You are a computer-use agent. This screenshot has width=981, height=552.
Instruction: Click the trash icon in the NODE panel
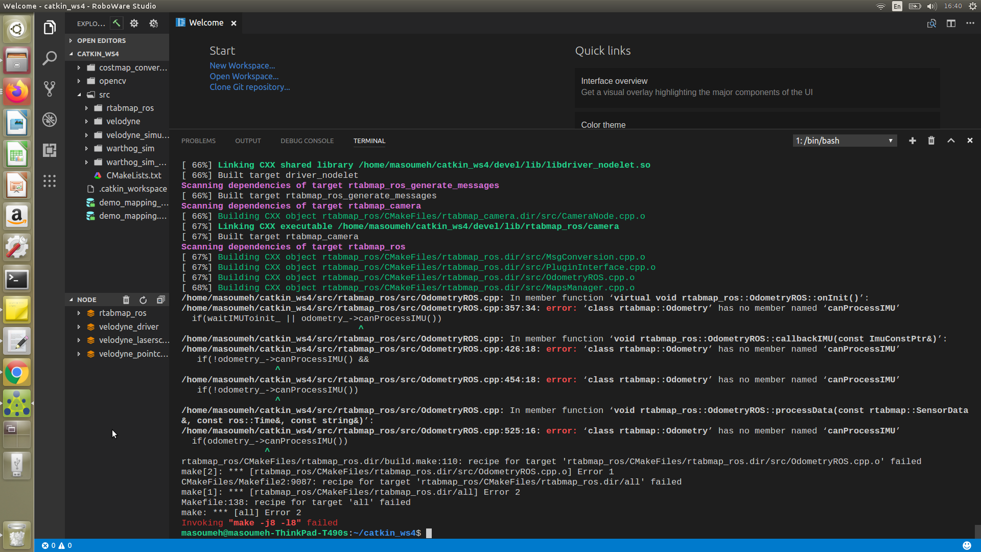[126, 300]
